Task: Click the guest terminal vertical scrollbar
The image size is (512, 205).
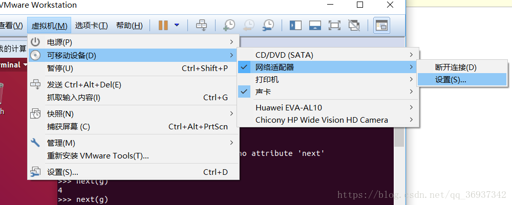Action: (399, 137)
